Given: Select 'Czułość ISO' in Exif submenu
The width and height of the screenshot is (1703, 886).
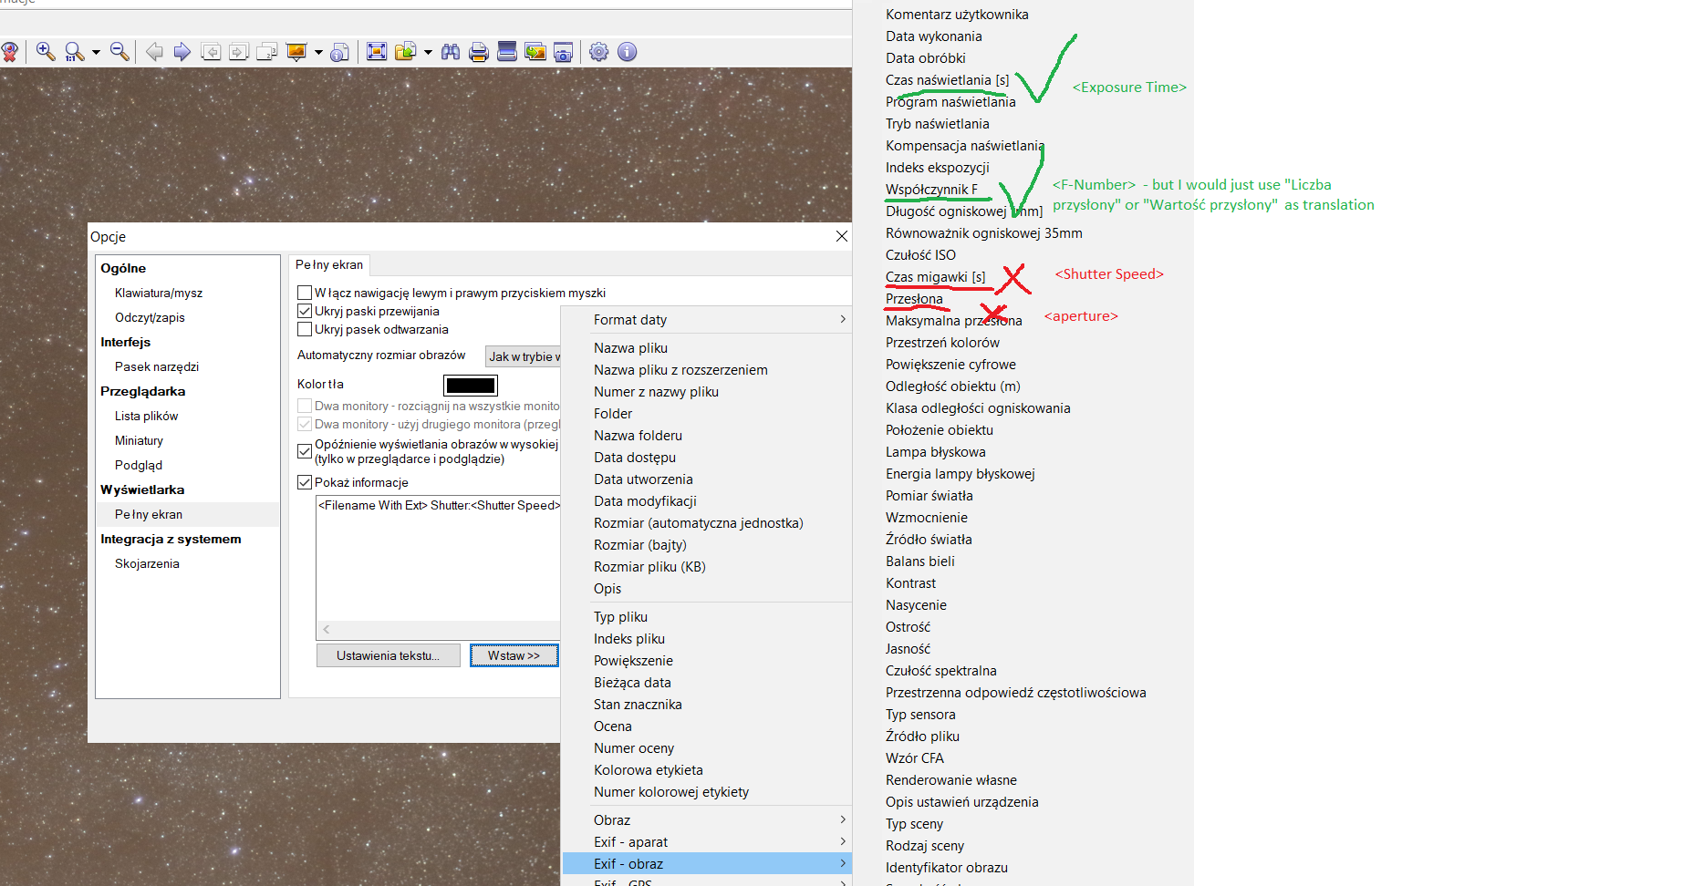Looking at the screenshot, I should coord(920,255).
